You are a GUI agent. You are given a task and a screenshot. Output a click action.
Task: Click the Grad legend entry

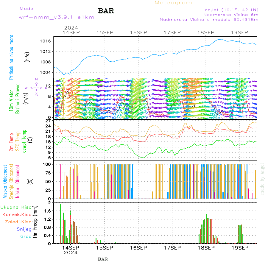pos(26,236)
